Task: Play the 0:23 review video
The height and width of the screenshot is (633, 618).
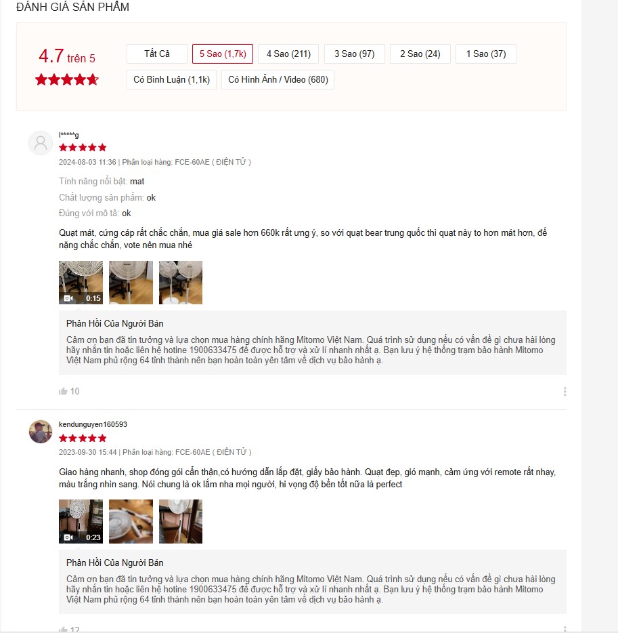Action: pos(81,521)
